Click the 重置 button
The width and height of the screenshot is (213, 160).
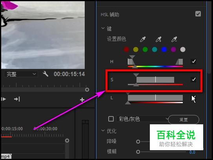[184, 120]
